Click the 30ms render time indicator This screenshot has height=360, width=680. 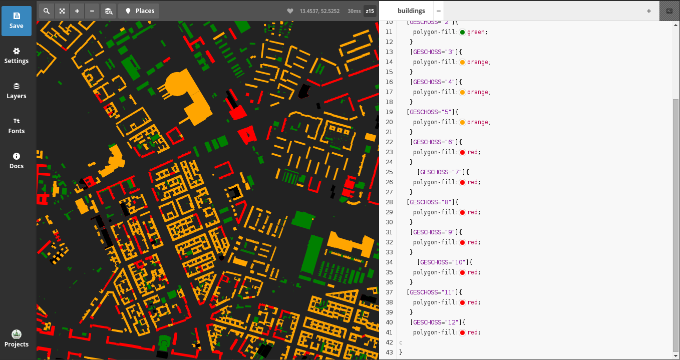tap(354, 11)
